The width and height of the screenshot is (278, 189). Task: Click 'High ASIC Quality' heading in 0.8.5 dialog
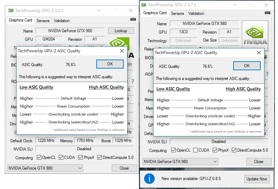point(106,87)
